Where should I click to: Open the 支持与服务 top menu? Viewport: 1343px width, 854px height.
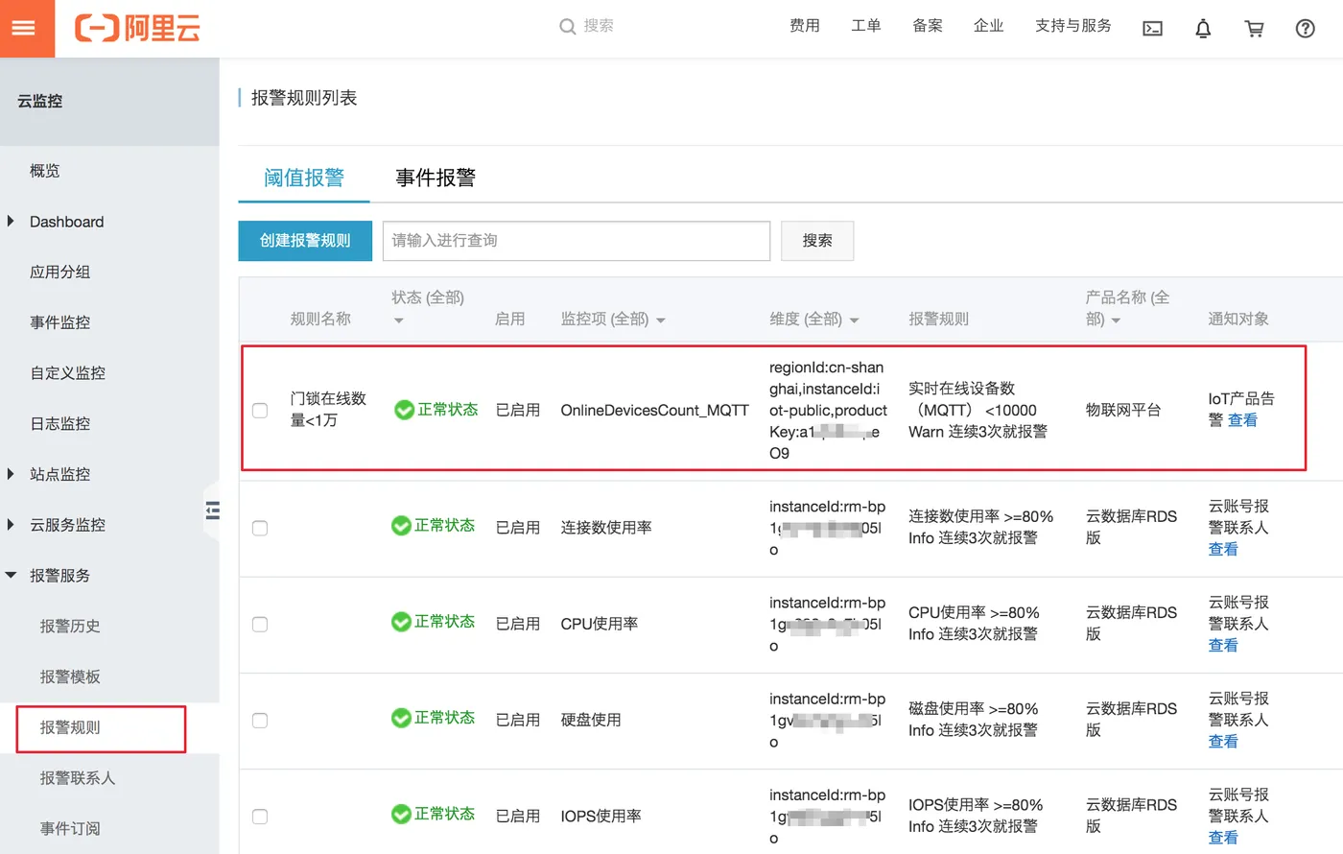point(1073,26)
